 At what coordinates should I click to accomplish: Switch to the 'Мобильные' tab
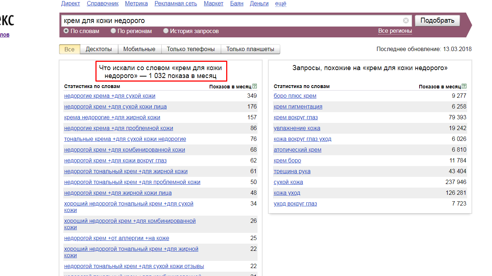pyautogui.click(x=139, y=49)
